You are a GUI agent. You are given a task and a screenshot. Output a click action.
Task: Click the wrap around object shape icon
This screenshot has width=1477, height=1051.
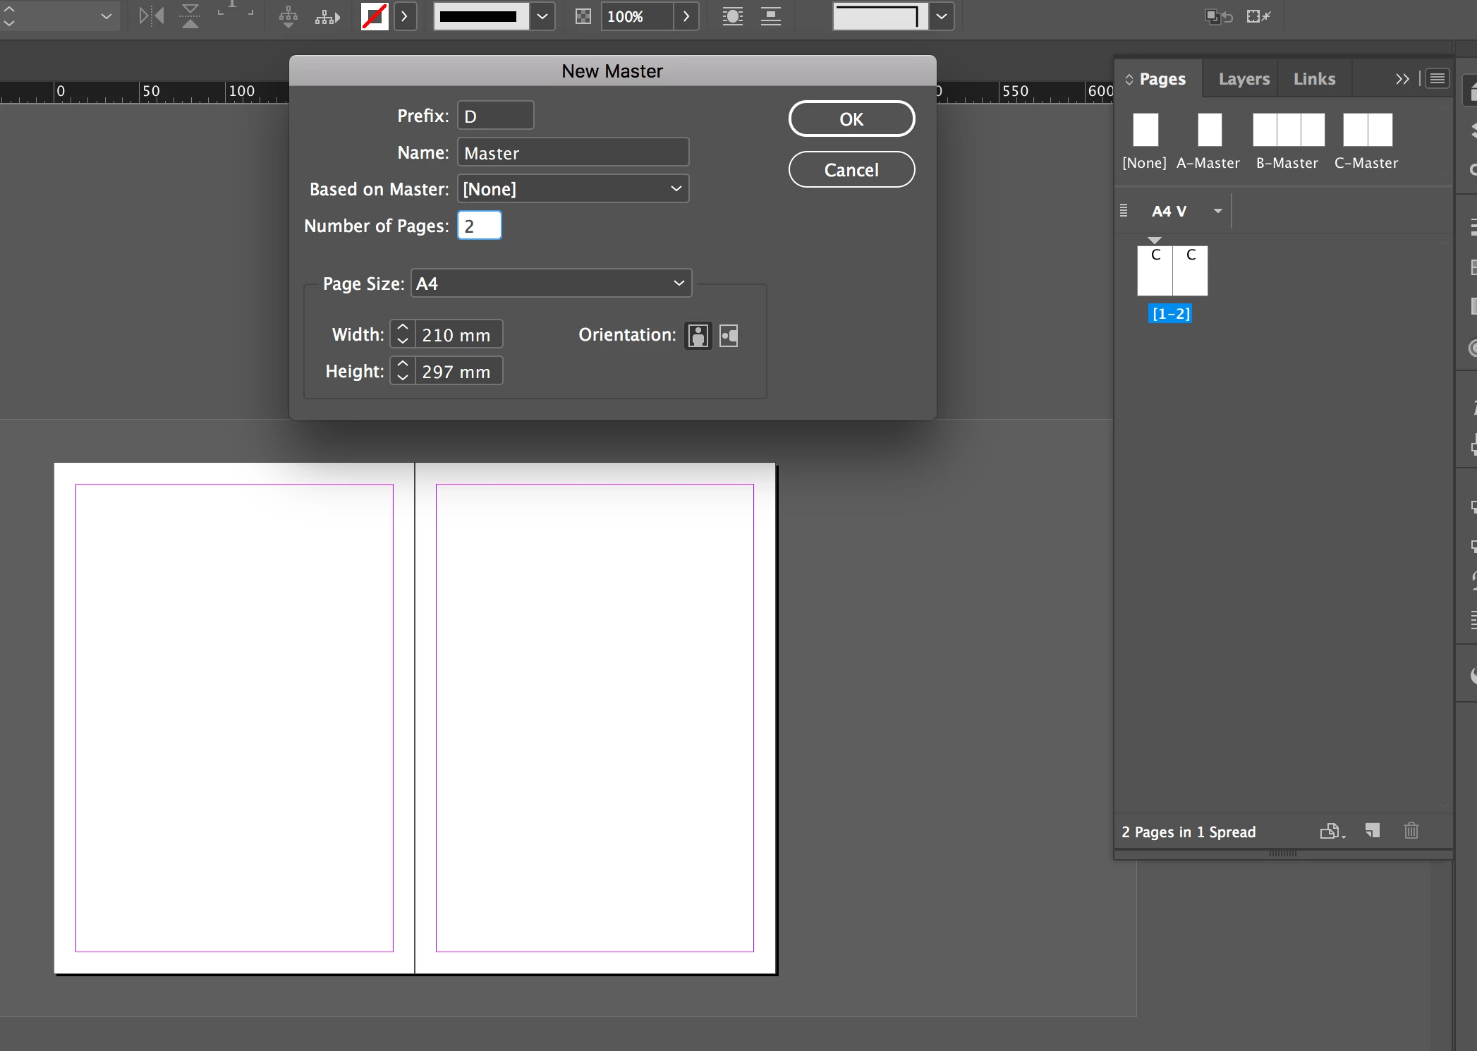tap(733, 16)
